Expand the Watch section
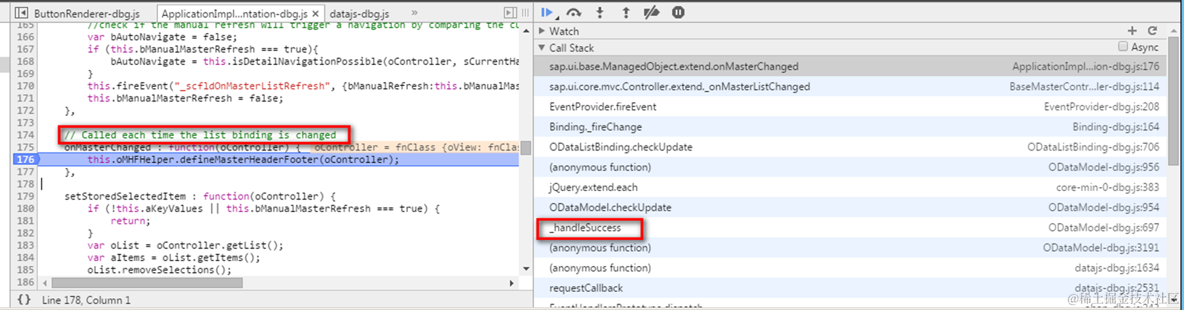This screenshot has width=1184, height=310. tap(542, 31)
